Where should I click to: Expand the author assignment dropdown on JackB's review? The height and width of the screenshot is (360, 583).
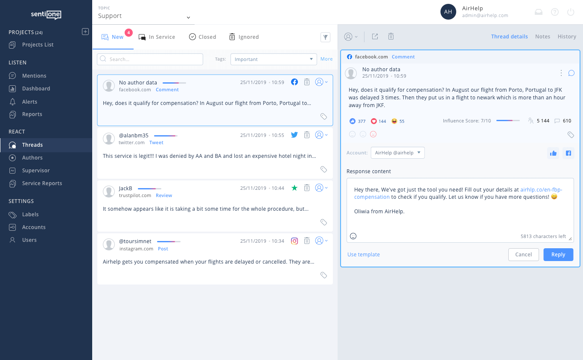tap(321, 188)
